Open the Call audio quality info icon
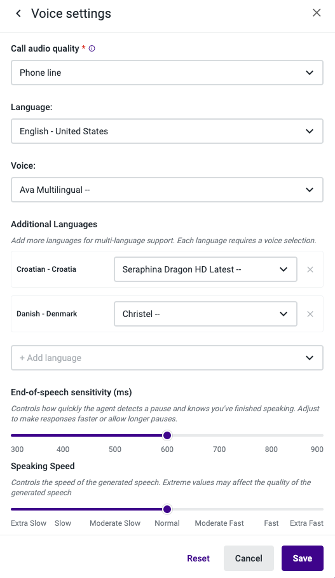335x578 pixels. [92, 48]
